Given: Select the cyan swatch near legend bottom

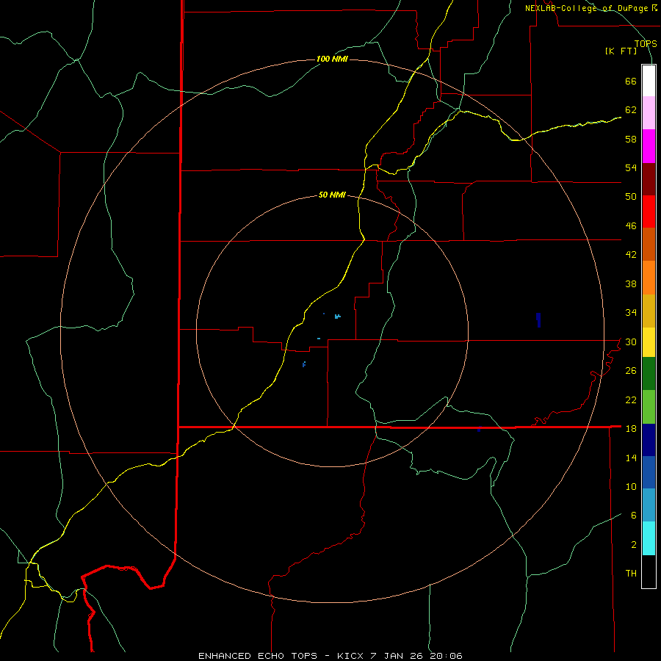Looking at the screenshot, I should pyautogui.click(x=649, y=538).
